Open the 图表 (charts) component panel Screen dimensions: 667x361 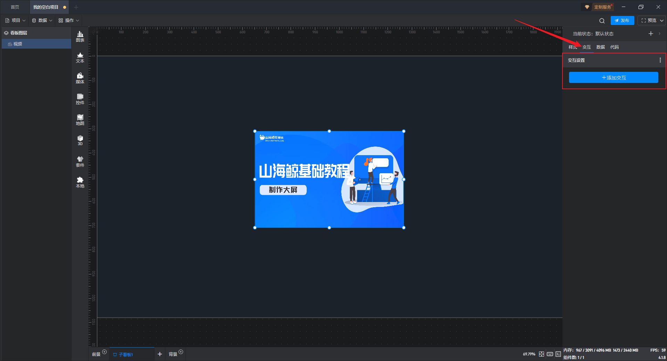coord(80,36)
